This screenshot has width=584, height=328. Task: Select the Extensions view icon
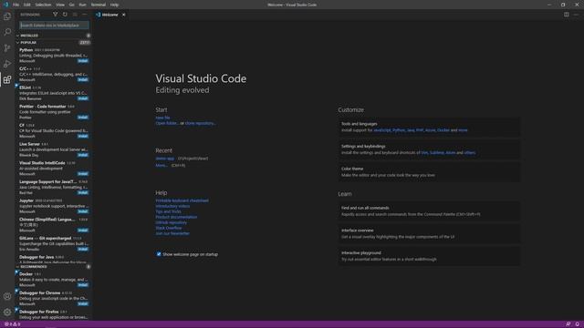(x=7, y=79)
